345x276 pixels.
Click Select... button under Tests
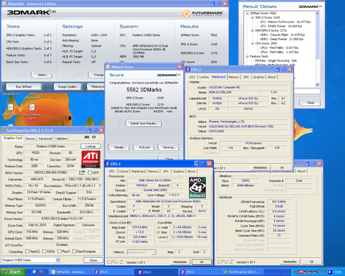point(42,75)
